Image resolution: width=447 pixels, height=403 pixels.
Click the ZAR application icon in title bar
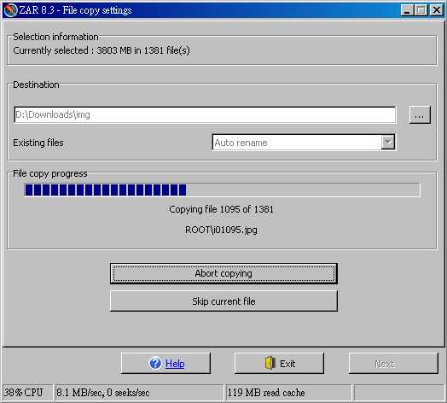[x=10, y=10]
